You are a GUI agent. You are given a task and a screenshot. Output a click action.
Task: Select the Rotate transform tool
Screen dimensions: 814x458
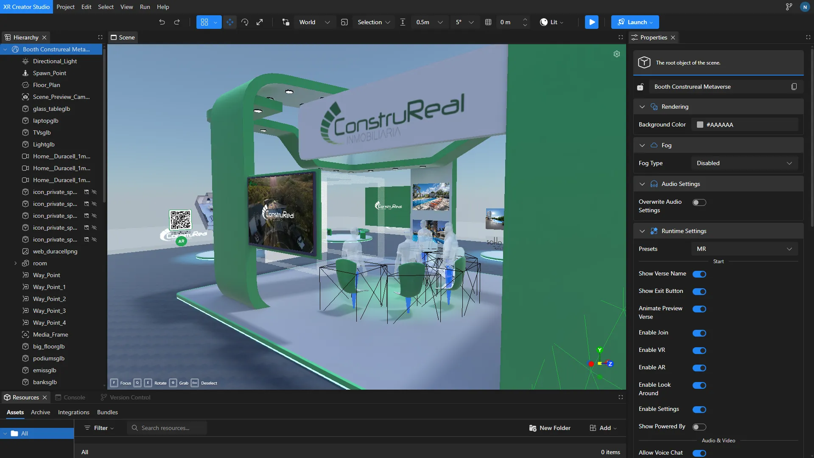(245, 22)
